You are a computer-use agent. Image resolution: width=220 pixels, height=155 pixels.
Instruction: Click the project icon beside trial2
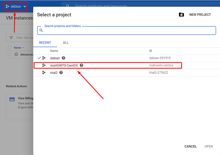point(44,72)
